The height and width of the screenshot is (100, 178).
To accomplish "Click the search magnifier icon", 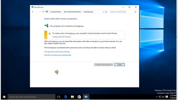I will point(135,12).
